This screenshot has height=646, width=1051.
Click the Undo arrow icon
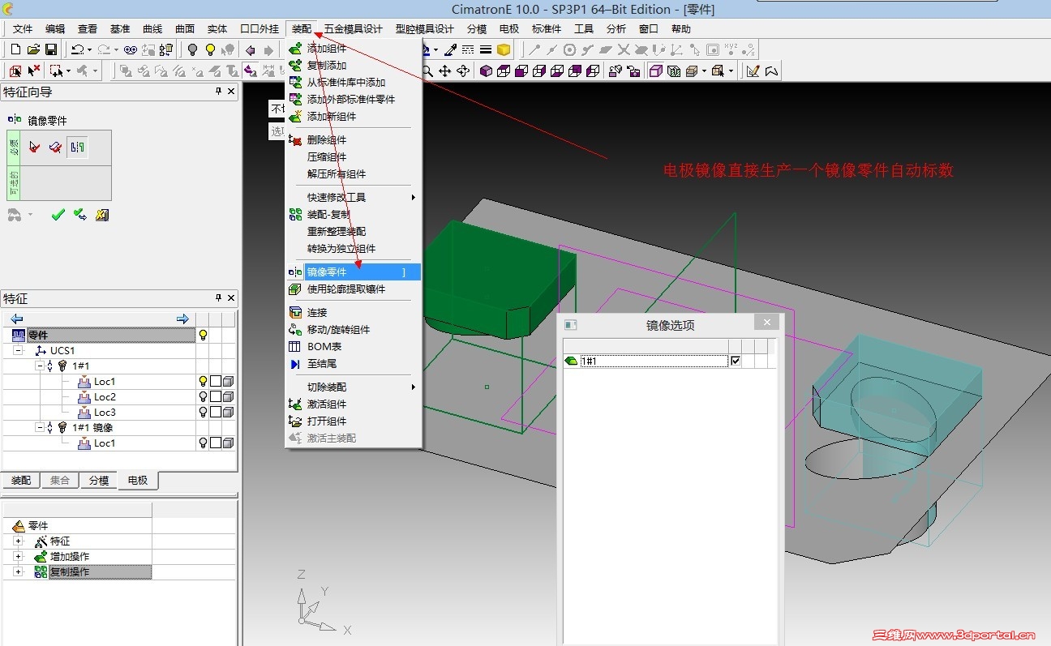[76, 49]
